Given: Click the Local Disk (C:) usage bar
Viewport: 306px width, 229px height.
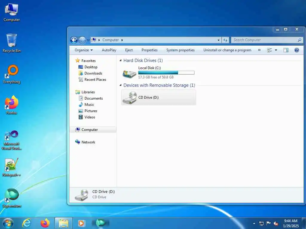Looking at the screenshot, I should (166, 73).
